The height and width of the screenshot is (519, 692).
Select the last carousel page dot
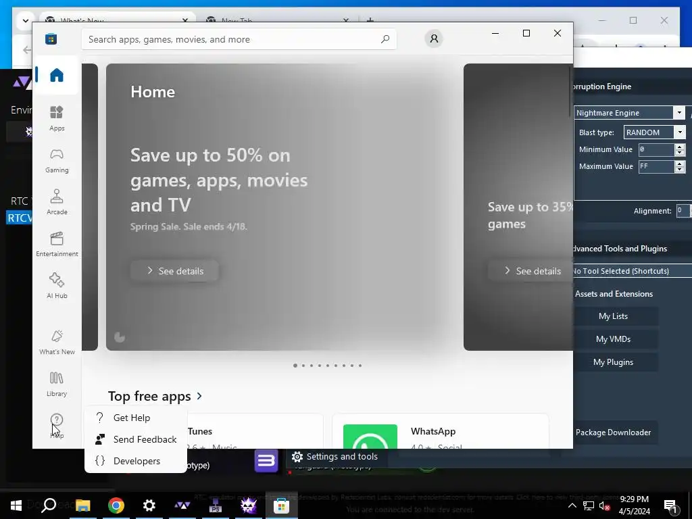pos(360,366)
